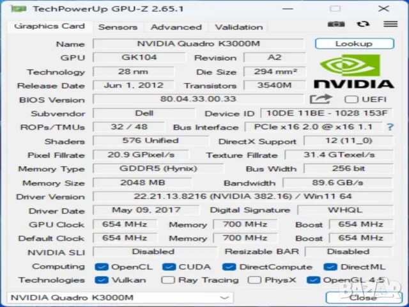Click the GPU Clock value 654 MHz

(125, 224)
